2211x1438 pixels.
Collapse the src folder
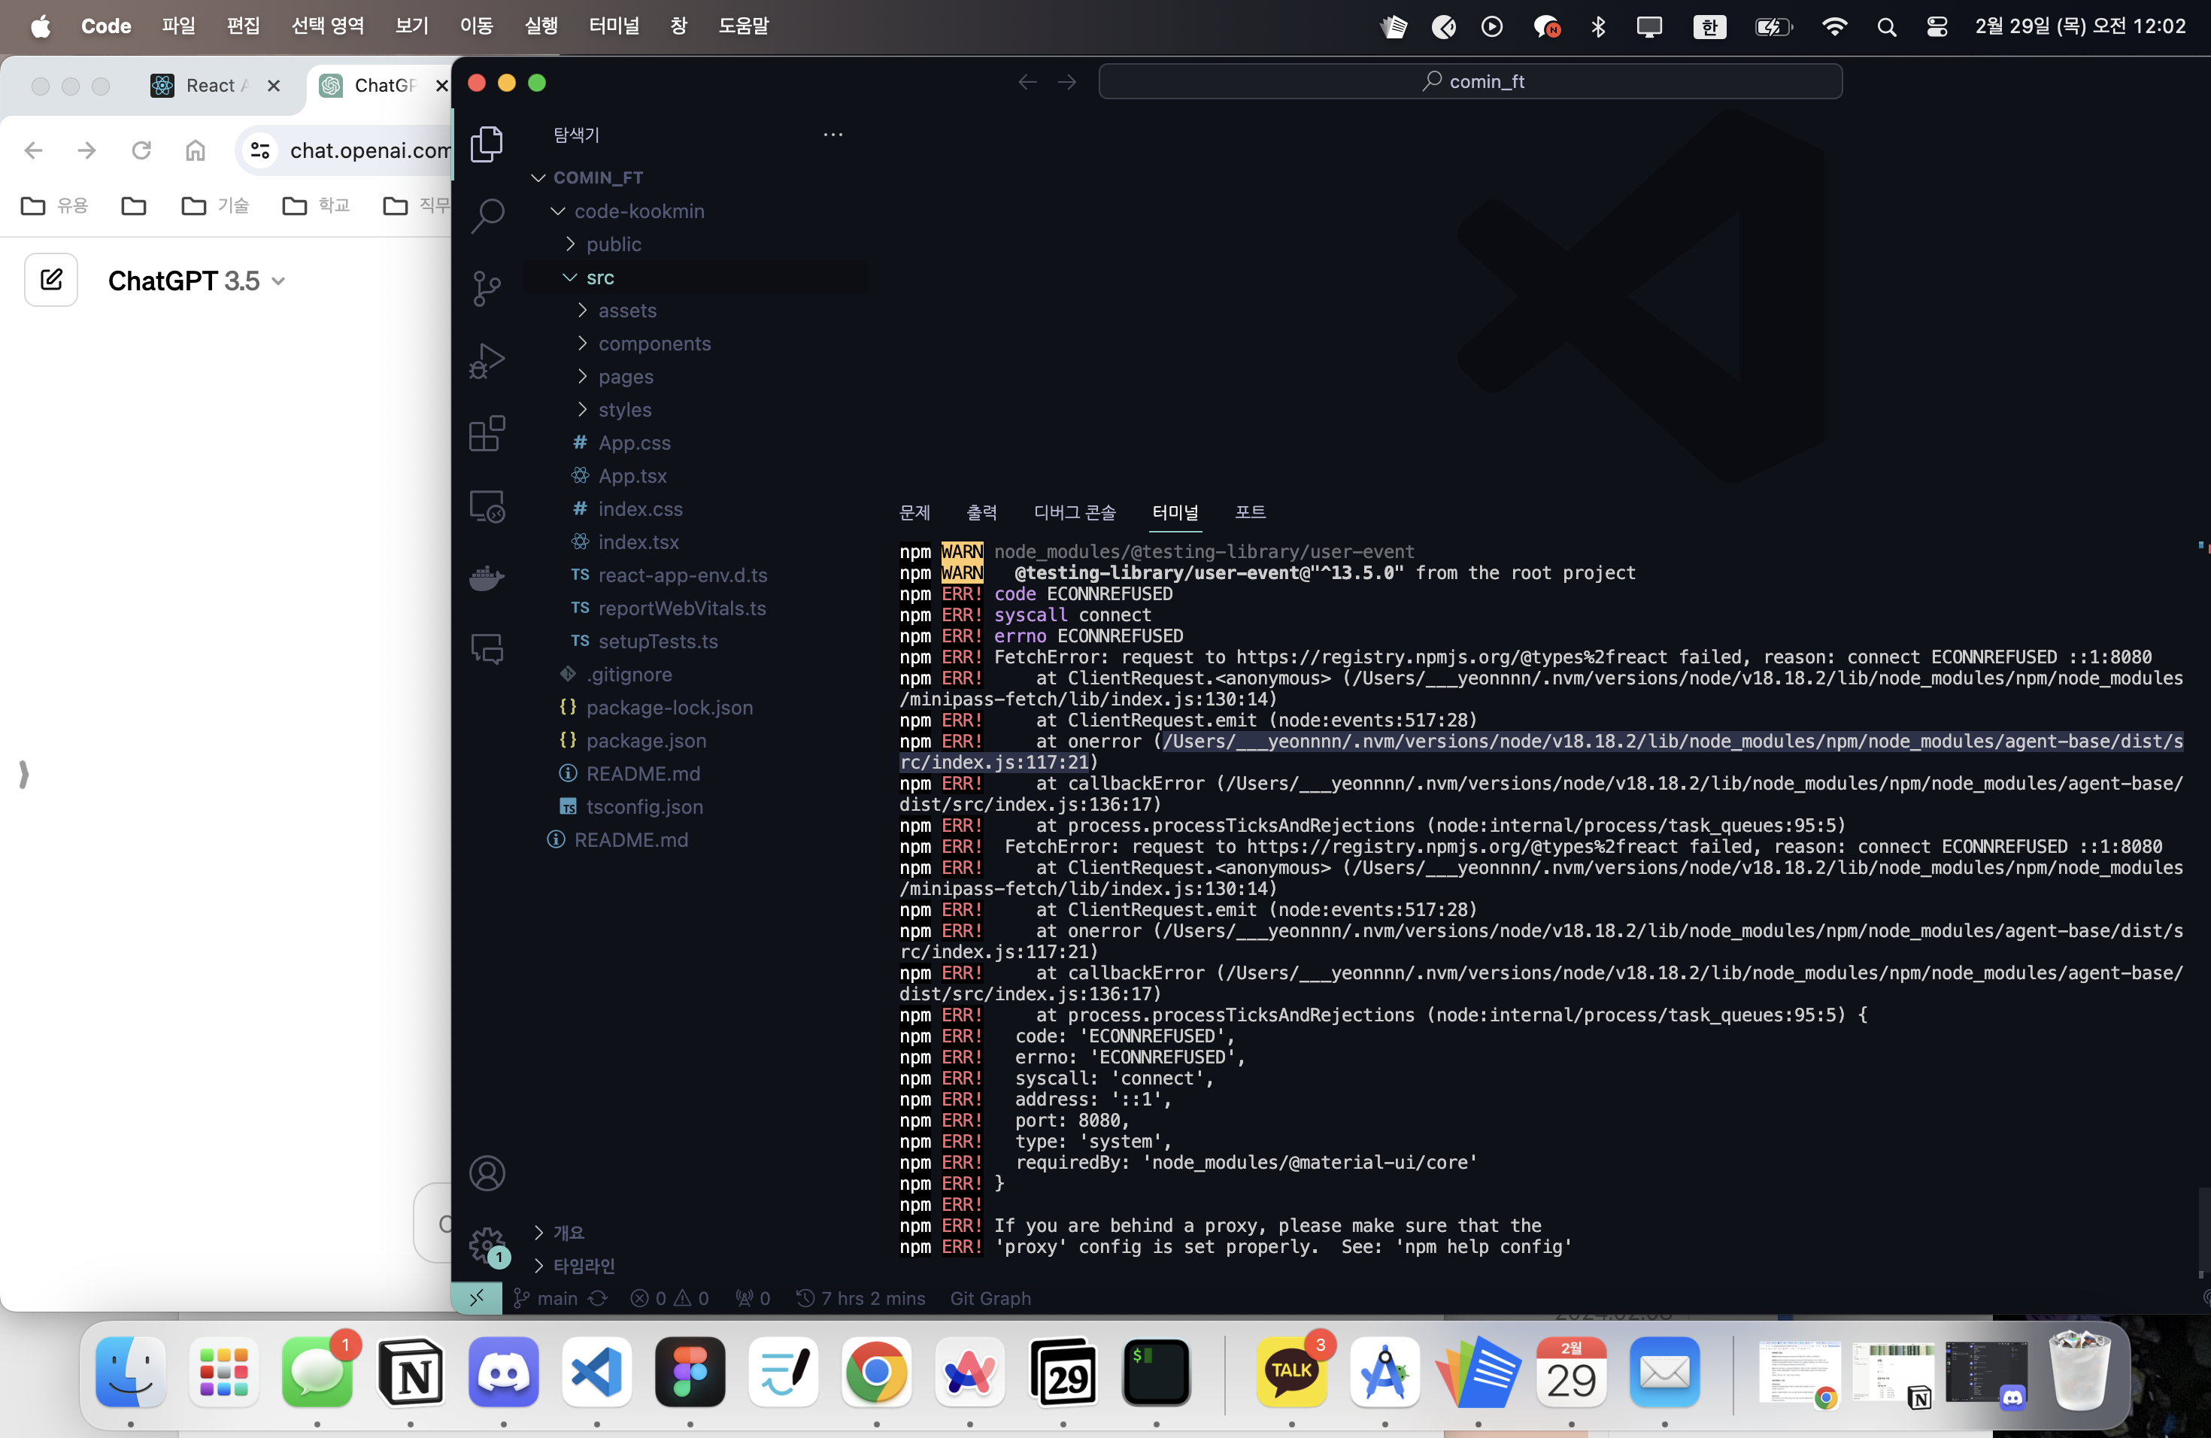tap(599, 278)
